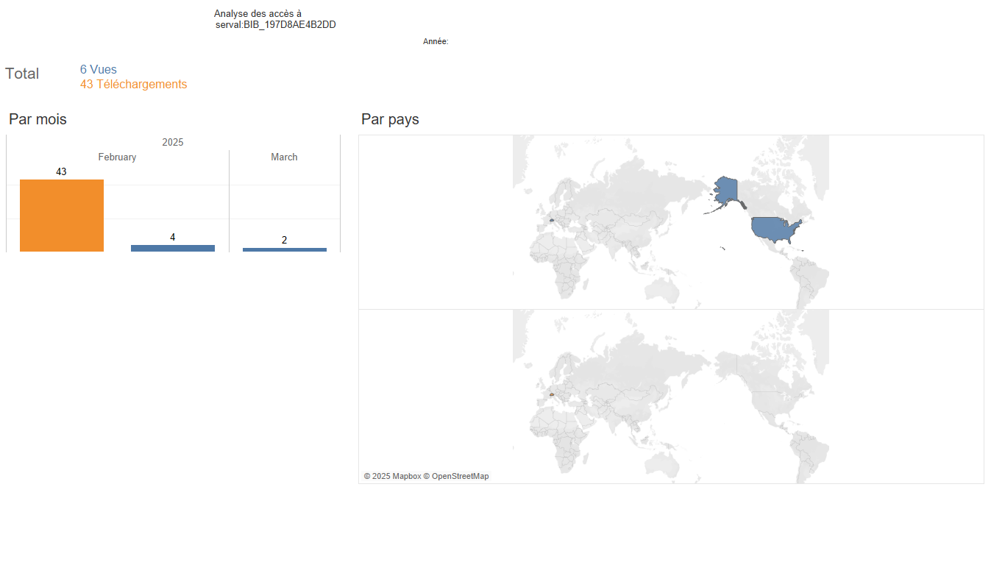Click the United States on the upper map
Viewport: 1005px width, 565px height.
(x=774, y=230)
